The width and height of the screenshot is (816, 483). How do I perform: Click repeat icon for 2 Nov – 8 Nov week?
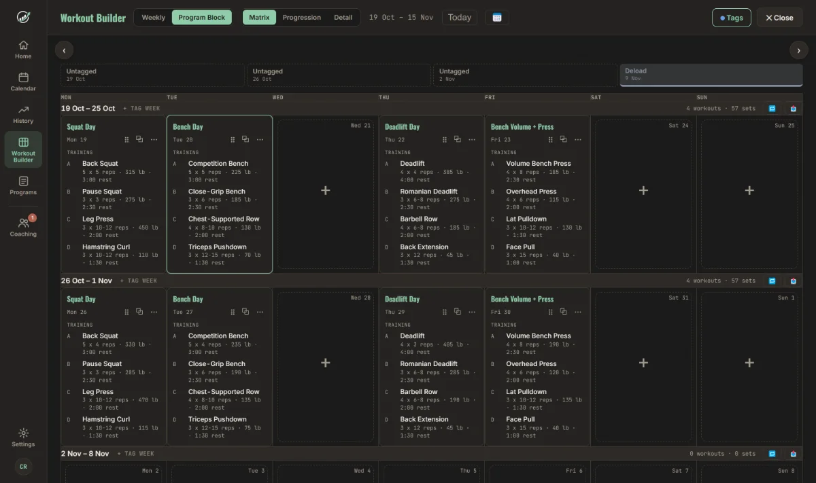tap(772, 453)
